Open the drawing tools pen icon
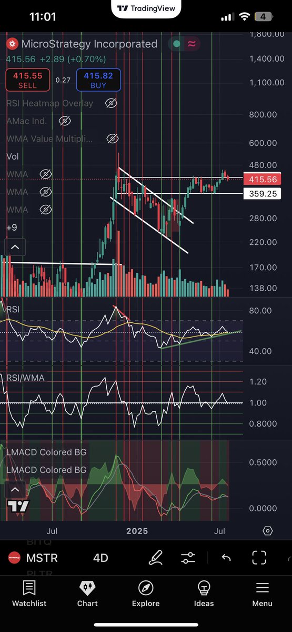 [155, 558]
